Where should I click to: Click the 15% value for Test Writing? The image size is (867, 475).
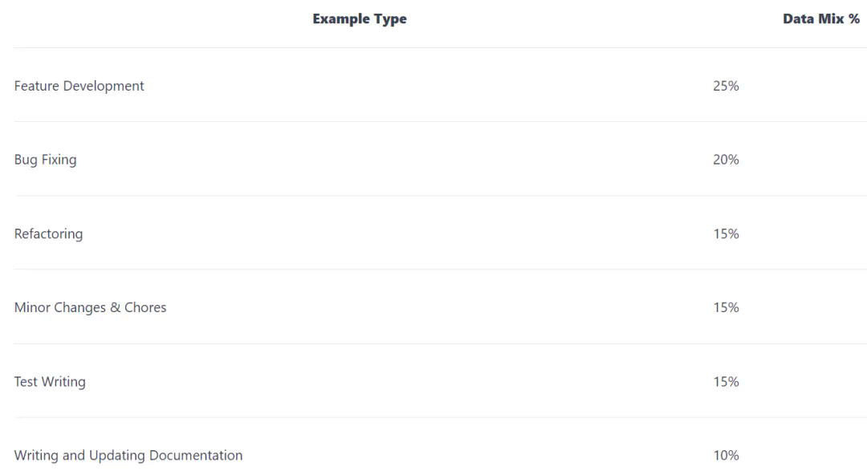coord(726,382)
